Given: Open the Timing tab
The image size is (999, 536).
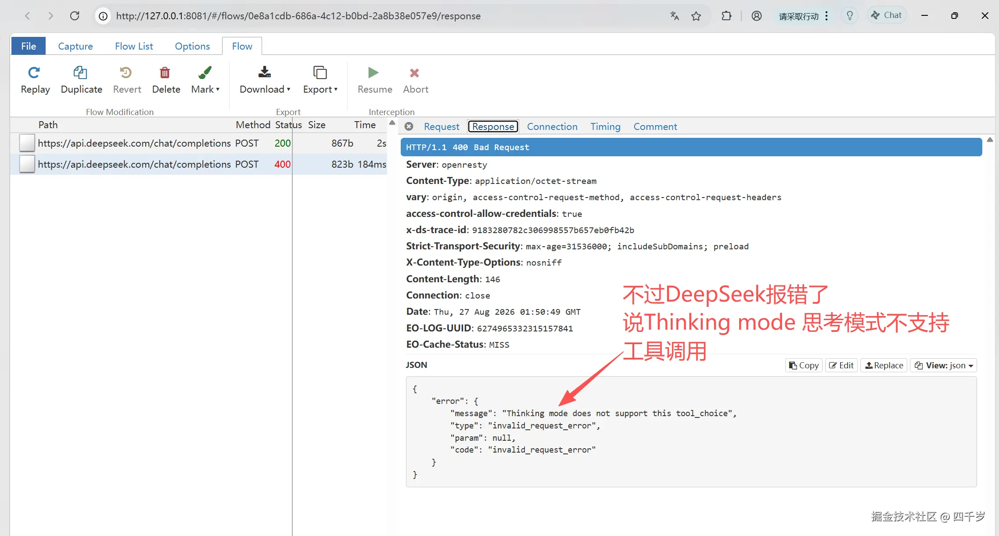Looking at the screenshot, I should pos(605,126).
